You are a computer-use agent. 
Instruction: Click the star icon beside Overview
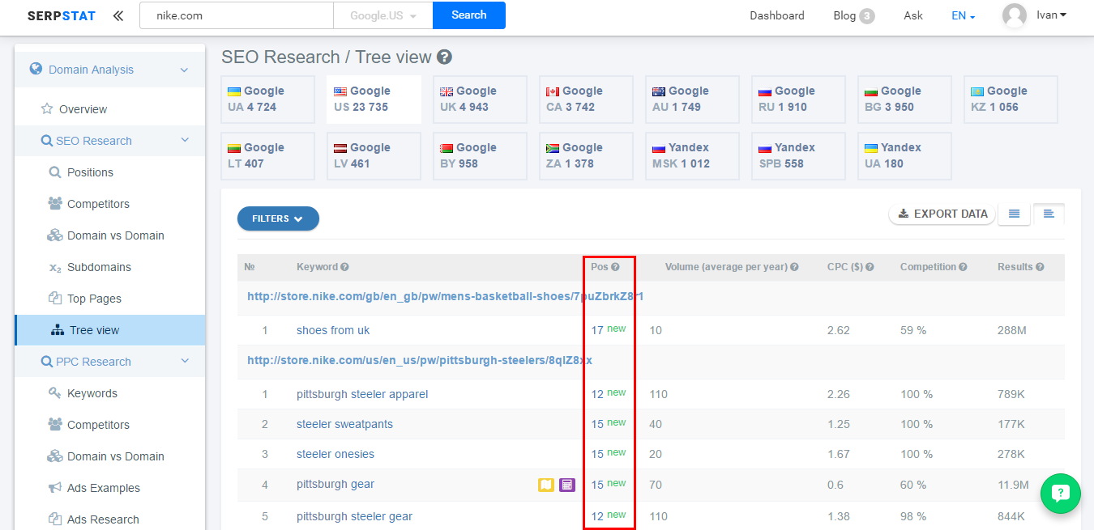pyautogui.click(x=47, y=108)
